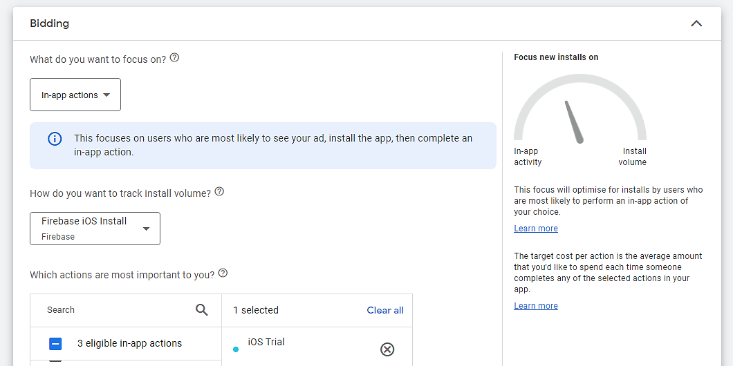
Task: Click the search magnifier icon
Action: (x=201, y=310)
